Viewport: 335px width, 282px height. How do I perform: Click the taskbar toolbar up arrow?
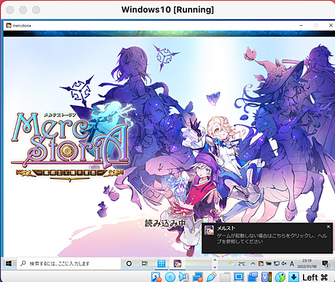[215, 260]
